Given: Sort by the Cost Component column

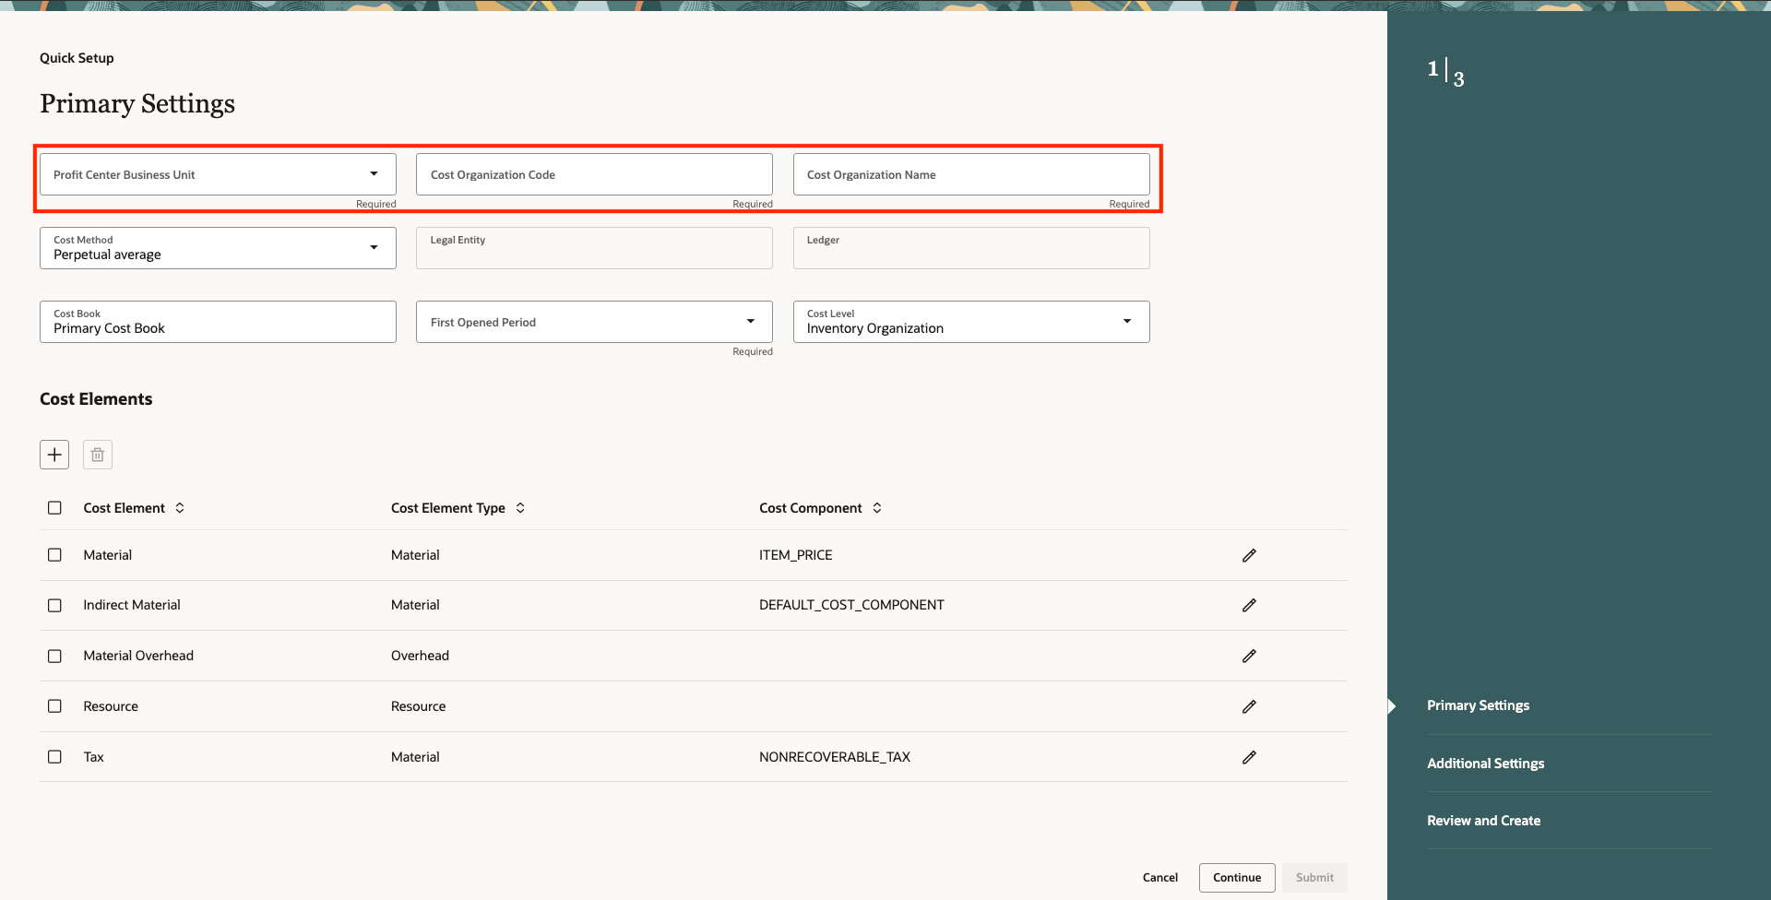Looking at the screenshot, I should (877, 507).
